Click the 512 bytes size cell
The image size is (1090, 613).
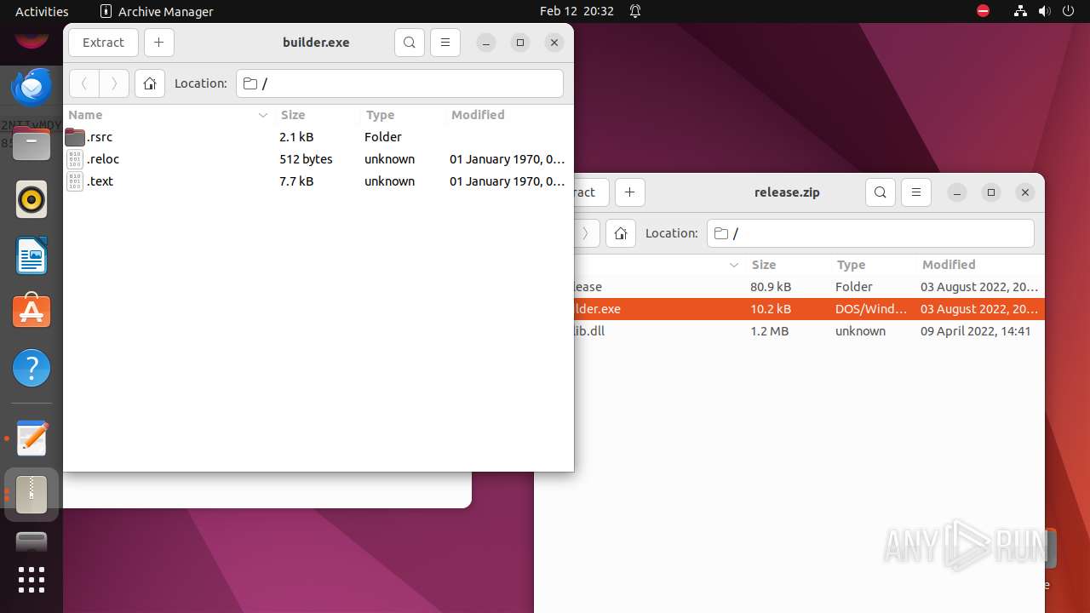(306, 159)
